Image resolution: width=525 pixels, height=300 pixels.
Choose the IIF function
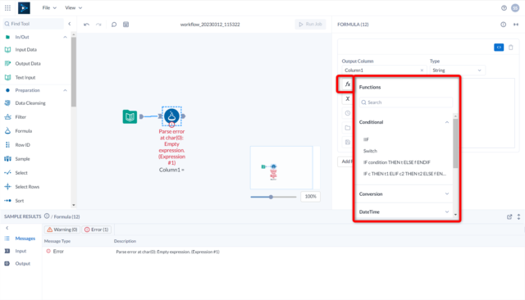tap(366, 139)
